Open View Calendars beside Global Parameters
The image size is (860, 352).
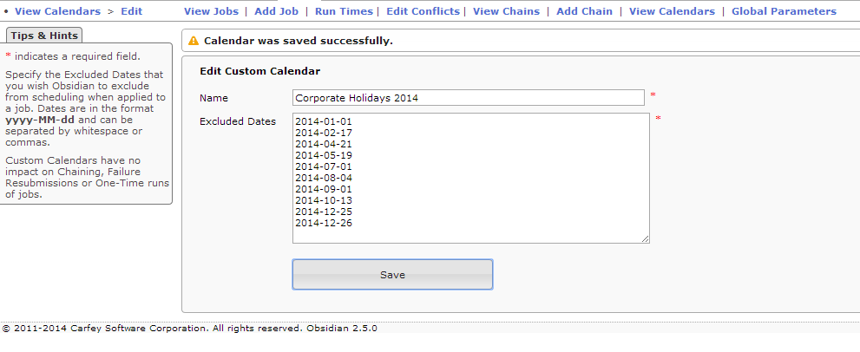click(x=672, y=11)
